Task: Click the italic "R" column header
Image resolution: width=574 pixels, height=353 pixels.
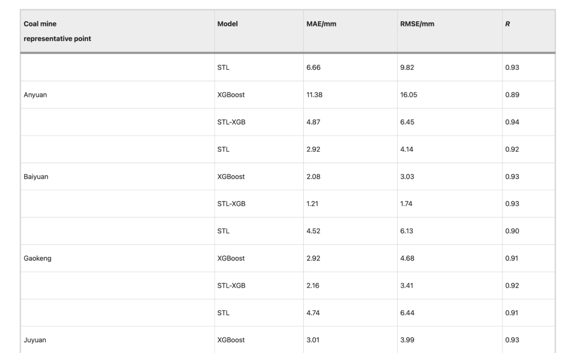Action: point(507,24)
